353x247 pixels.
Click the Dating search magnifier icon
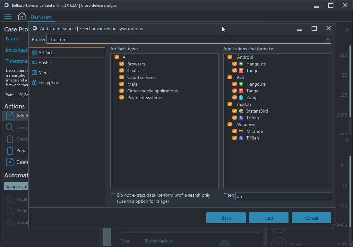click(10, 211)
